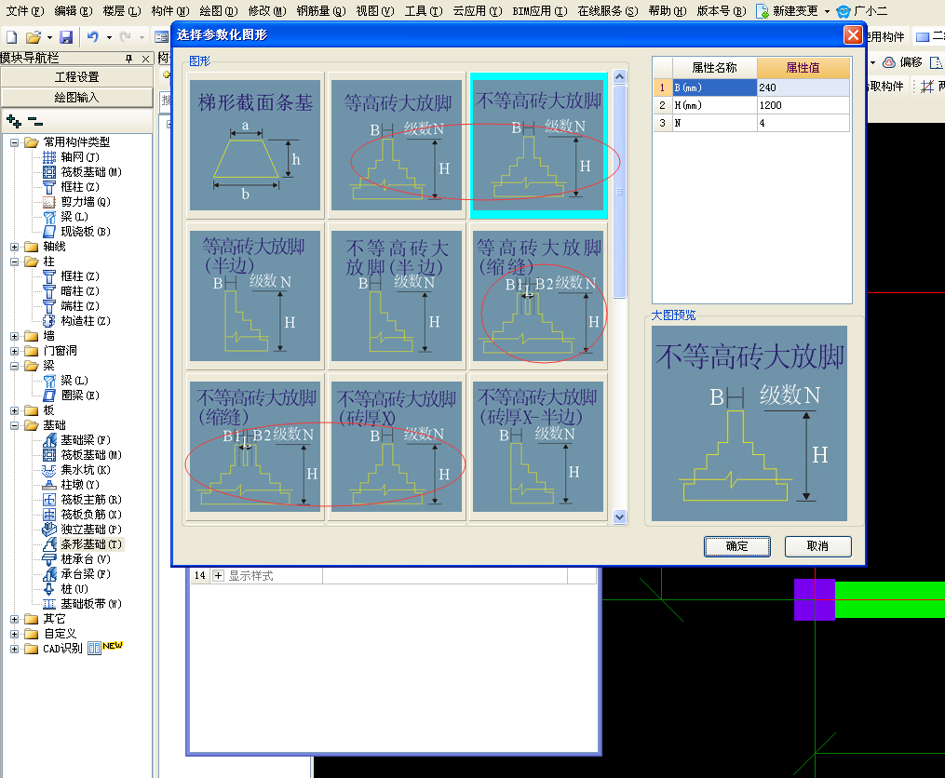Click the 偏移 toolbar item
Viewport: 945px width, 778px height.
[x=902, y=62]
